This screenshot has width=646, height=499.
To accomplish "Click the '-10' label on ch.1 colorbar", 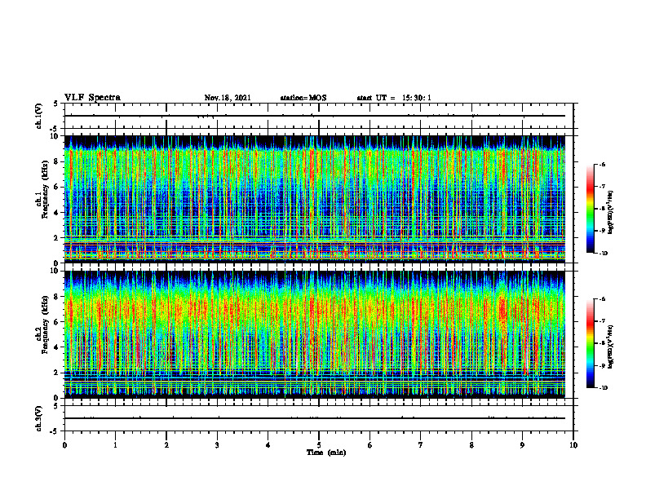I will 603,254.
